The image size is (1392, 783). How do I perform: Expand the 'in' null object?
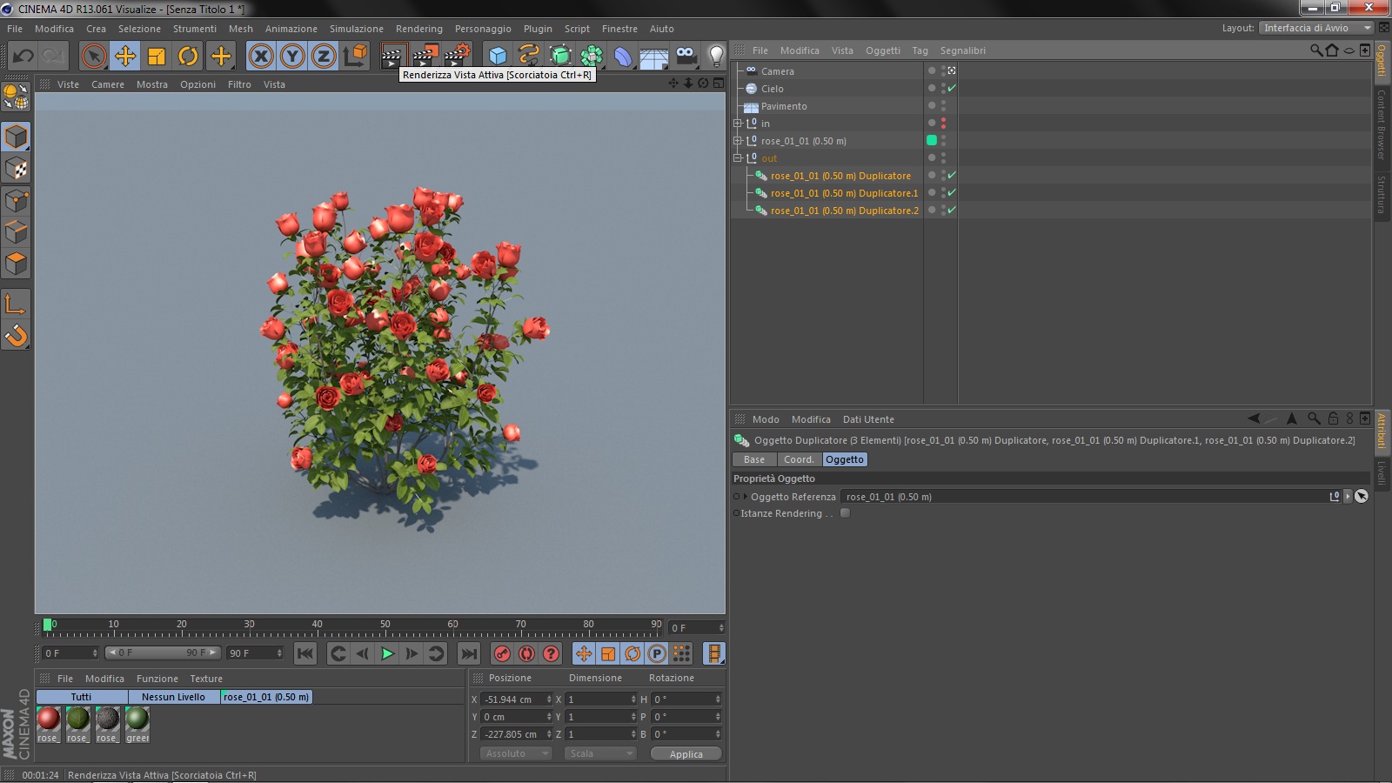tap(738, 124)
